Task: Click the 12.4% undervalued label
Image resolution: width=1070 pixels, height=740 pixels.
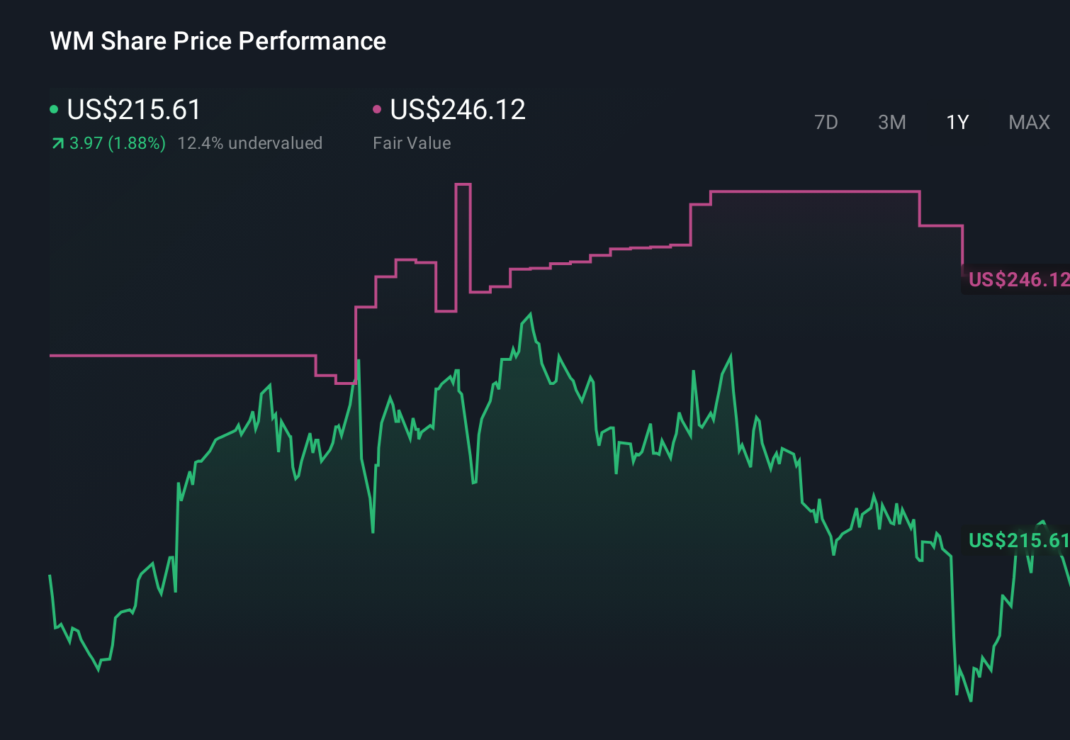Action: 251,142
